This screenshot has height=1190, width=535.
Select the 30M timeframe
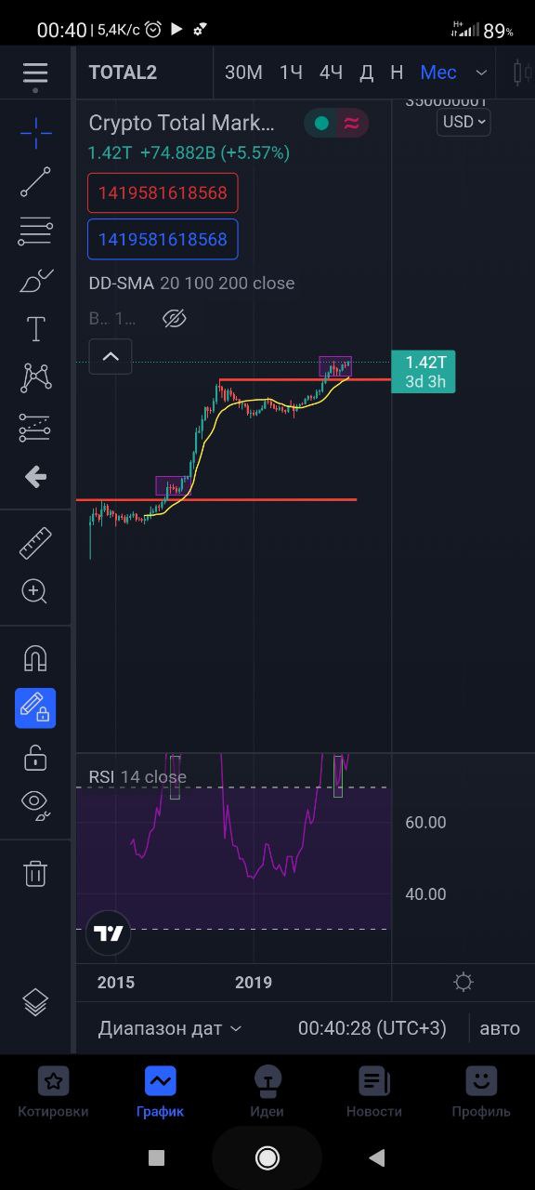click(x=243, y=73)
